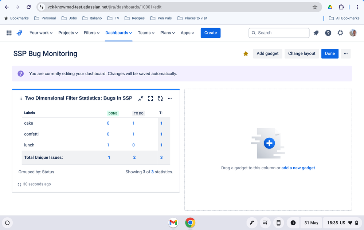Open the Teams menu

tap(146, 33)
